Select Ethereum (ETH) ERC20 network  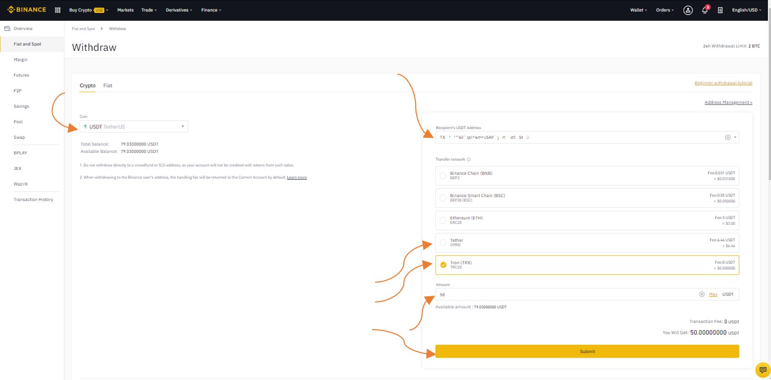tap(587, 220)
